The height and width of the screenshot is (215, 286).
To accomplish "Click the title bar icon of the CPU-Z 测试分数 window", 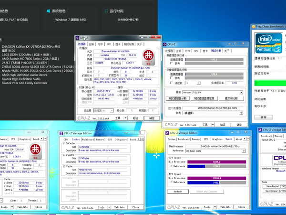I will tap(165, 44).
